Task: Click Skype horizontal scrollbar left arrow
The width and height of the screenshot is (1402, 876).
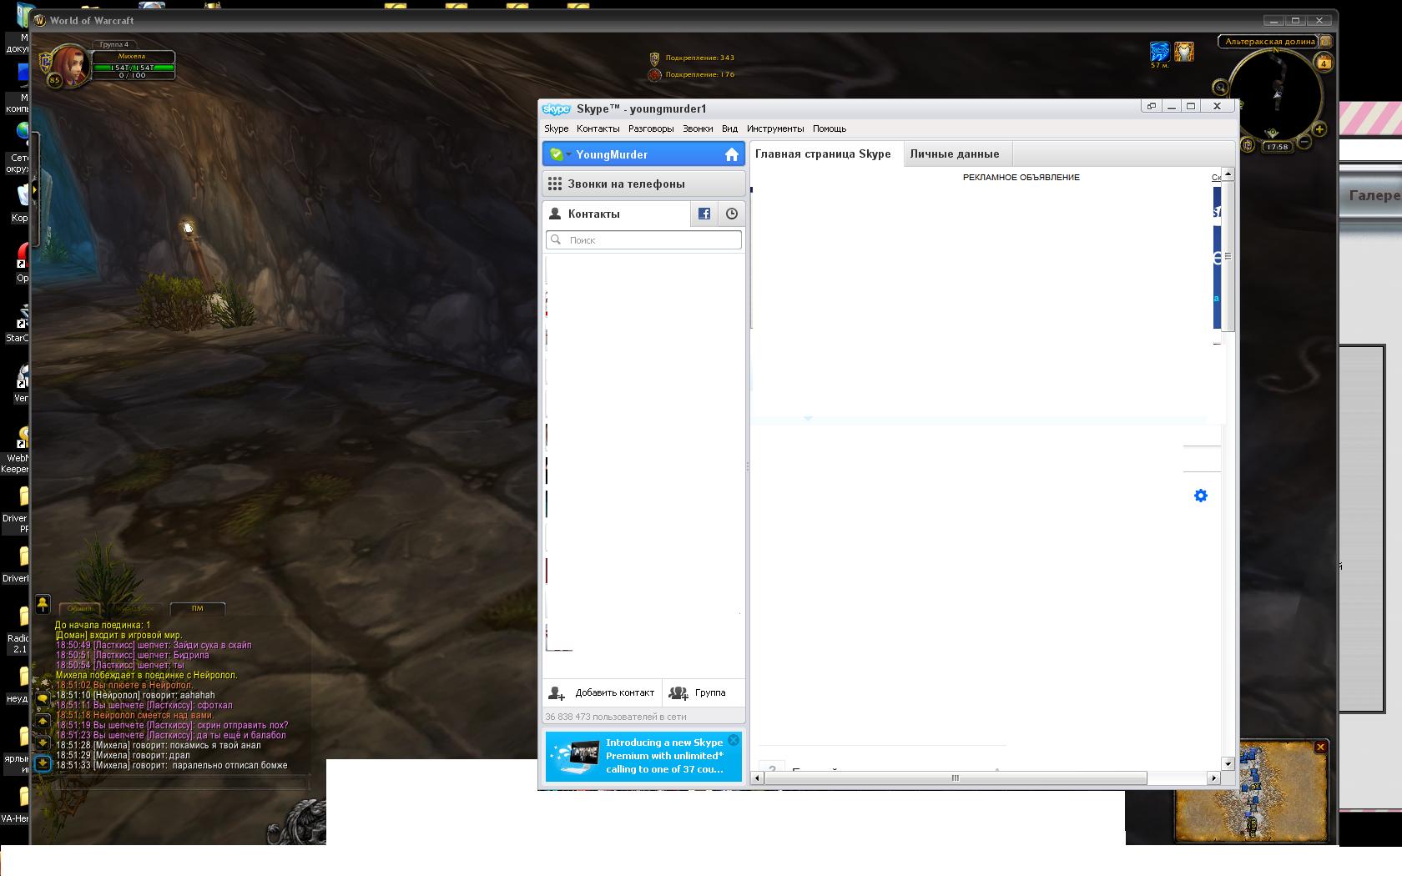Action: pos(758,778)
